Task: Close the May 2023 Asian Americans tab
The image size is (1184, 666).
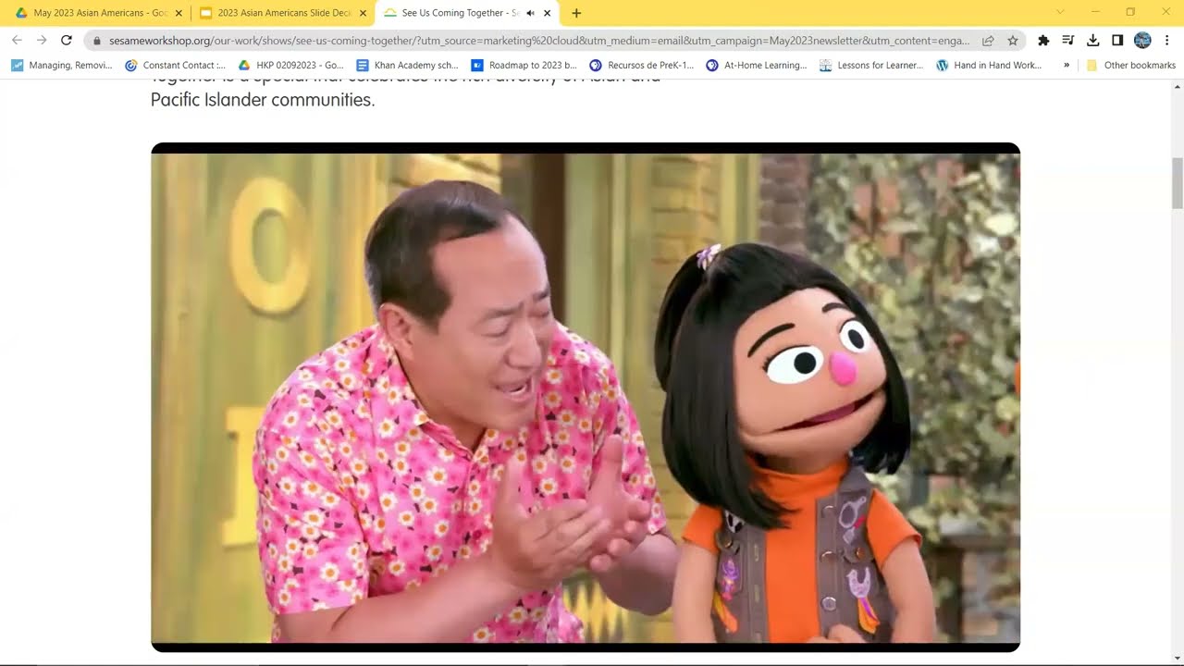Action: coord(179,13)
